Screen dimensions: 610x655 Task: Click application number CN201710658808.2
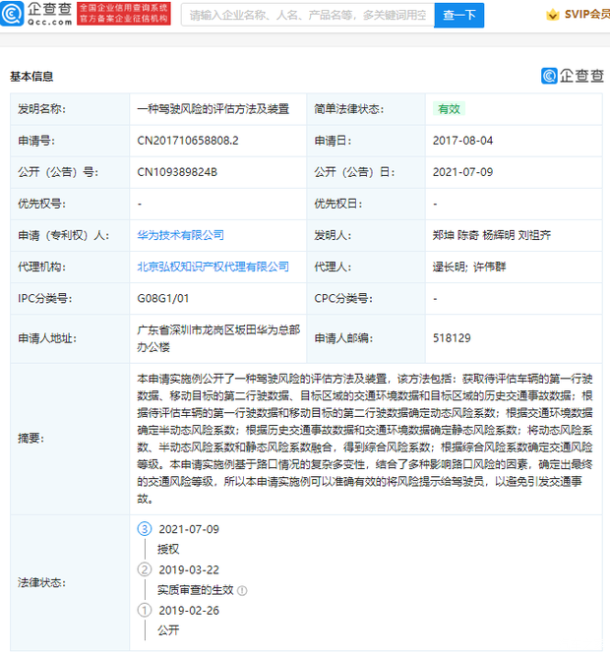point(188,141)
